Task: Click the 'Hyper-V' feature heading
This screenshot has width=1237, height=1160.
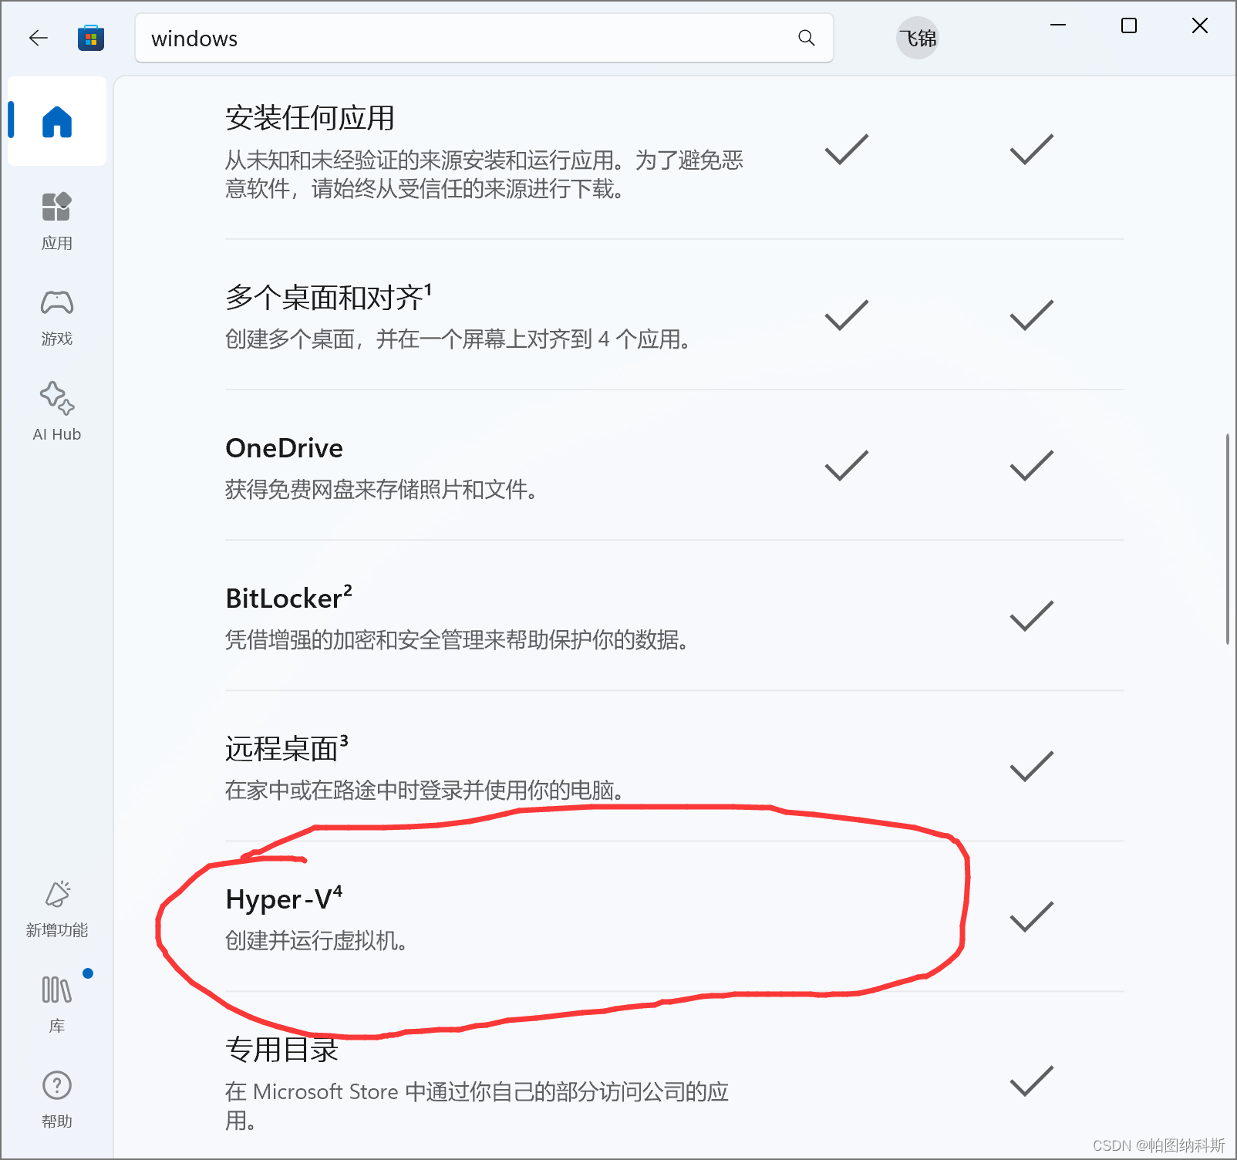Action: tap(284, 899)
